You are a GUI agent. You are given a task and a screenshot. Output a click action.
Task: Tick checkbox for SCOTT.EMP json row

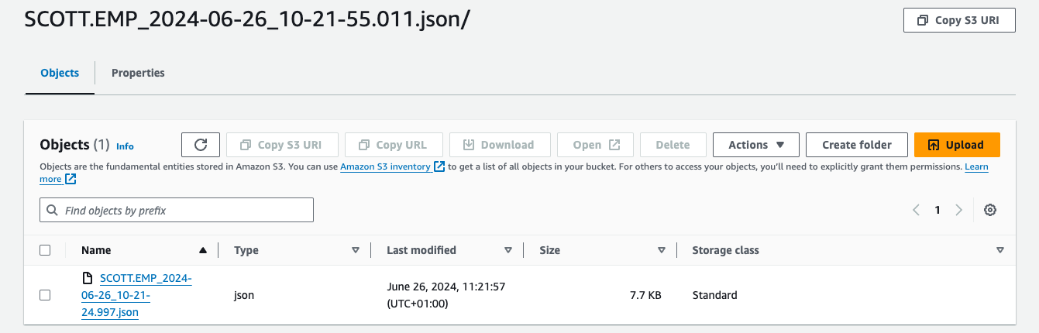(45, 295)
